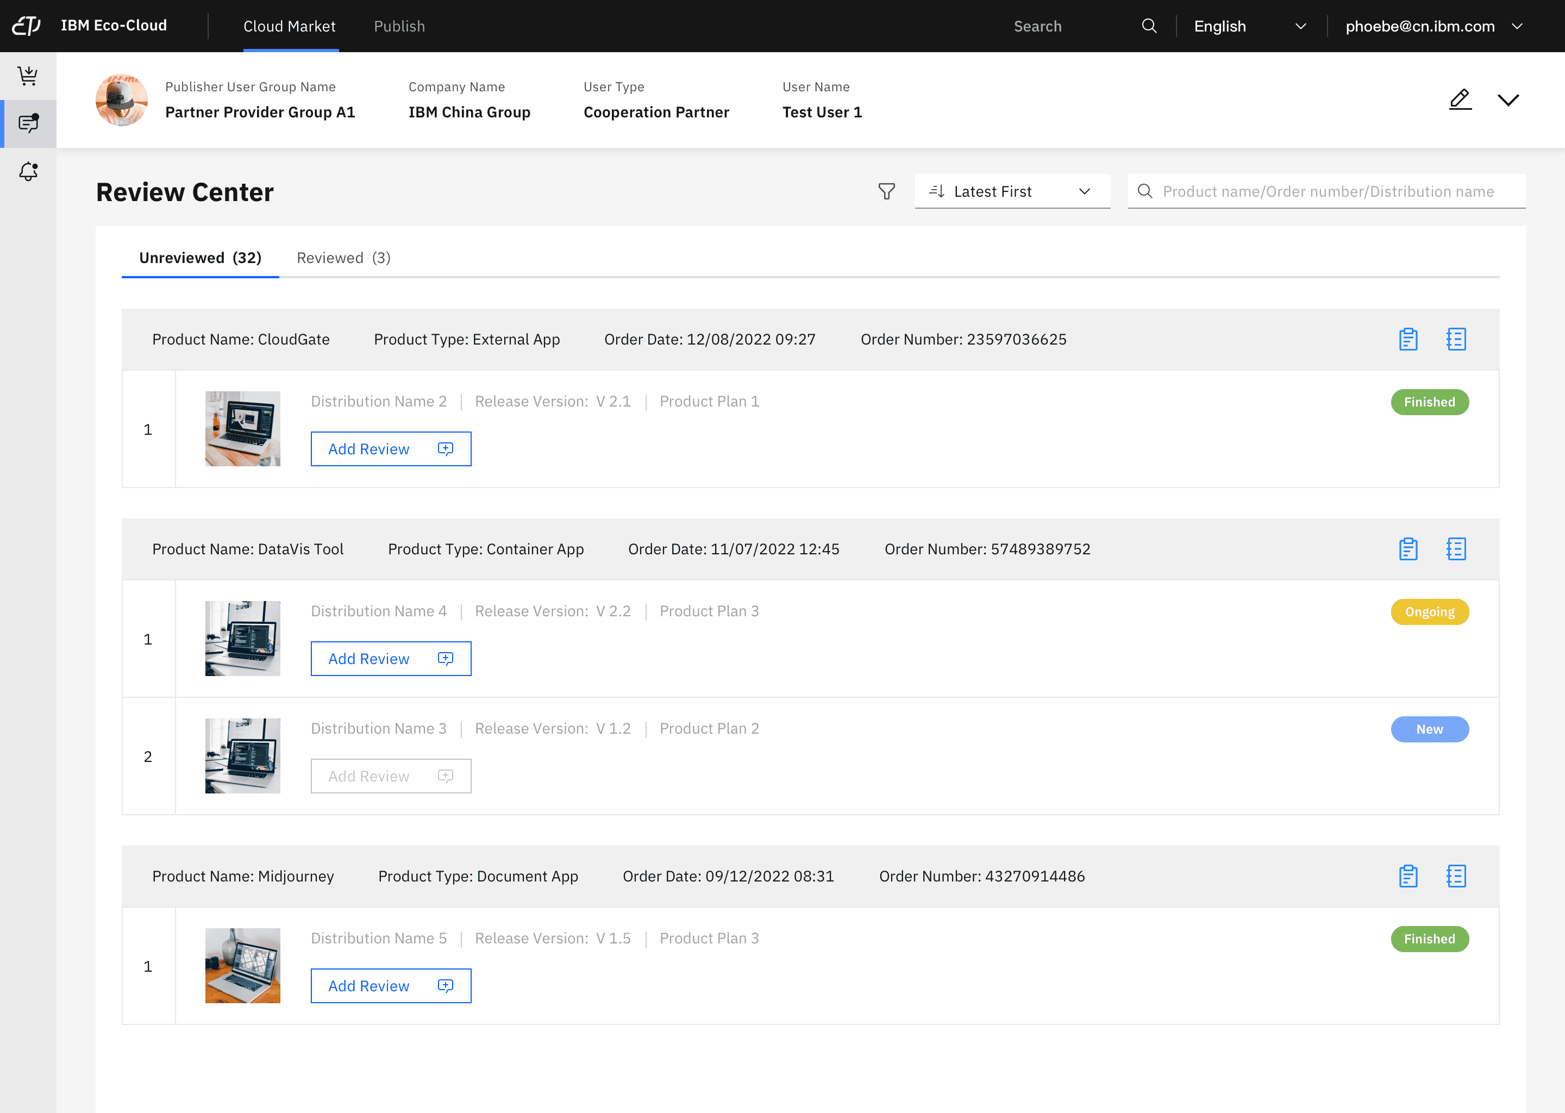This screenshot has height=1113, width=1565.
Task: Open the shopping cart sidebar icon
Action: click(28, 76)
